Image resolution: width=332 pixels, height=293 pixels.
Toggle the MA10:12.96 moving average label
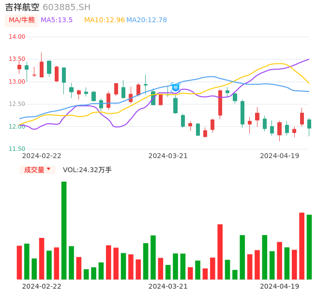104,20
